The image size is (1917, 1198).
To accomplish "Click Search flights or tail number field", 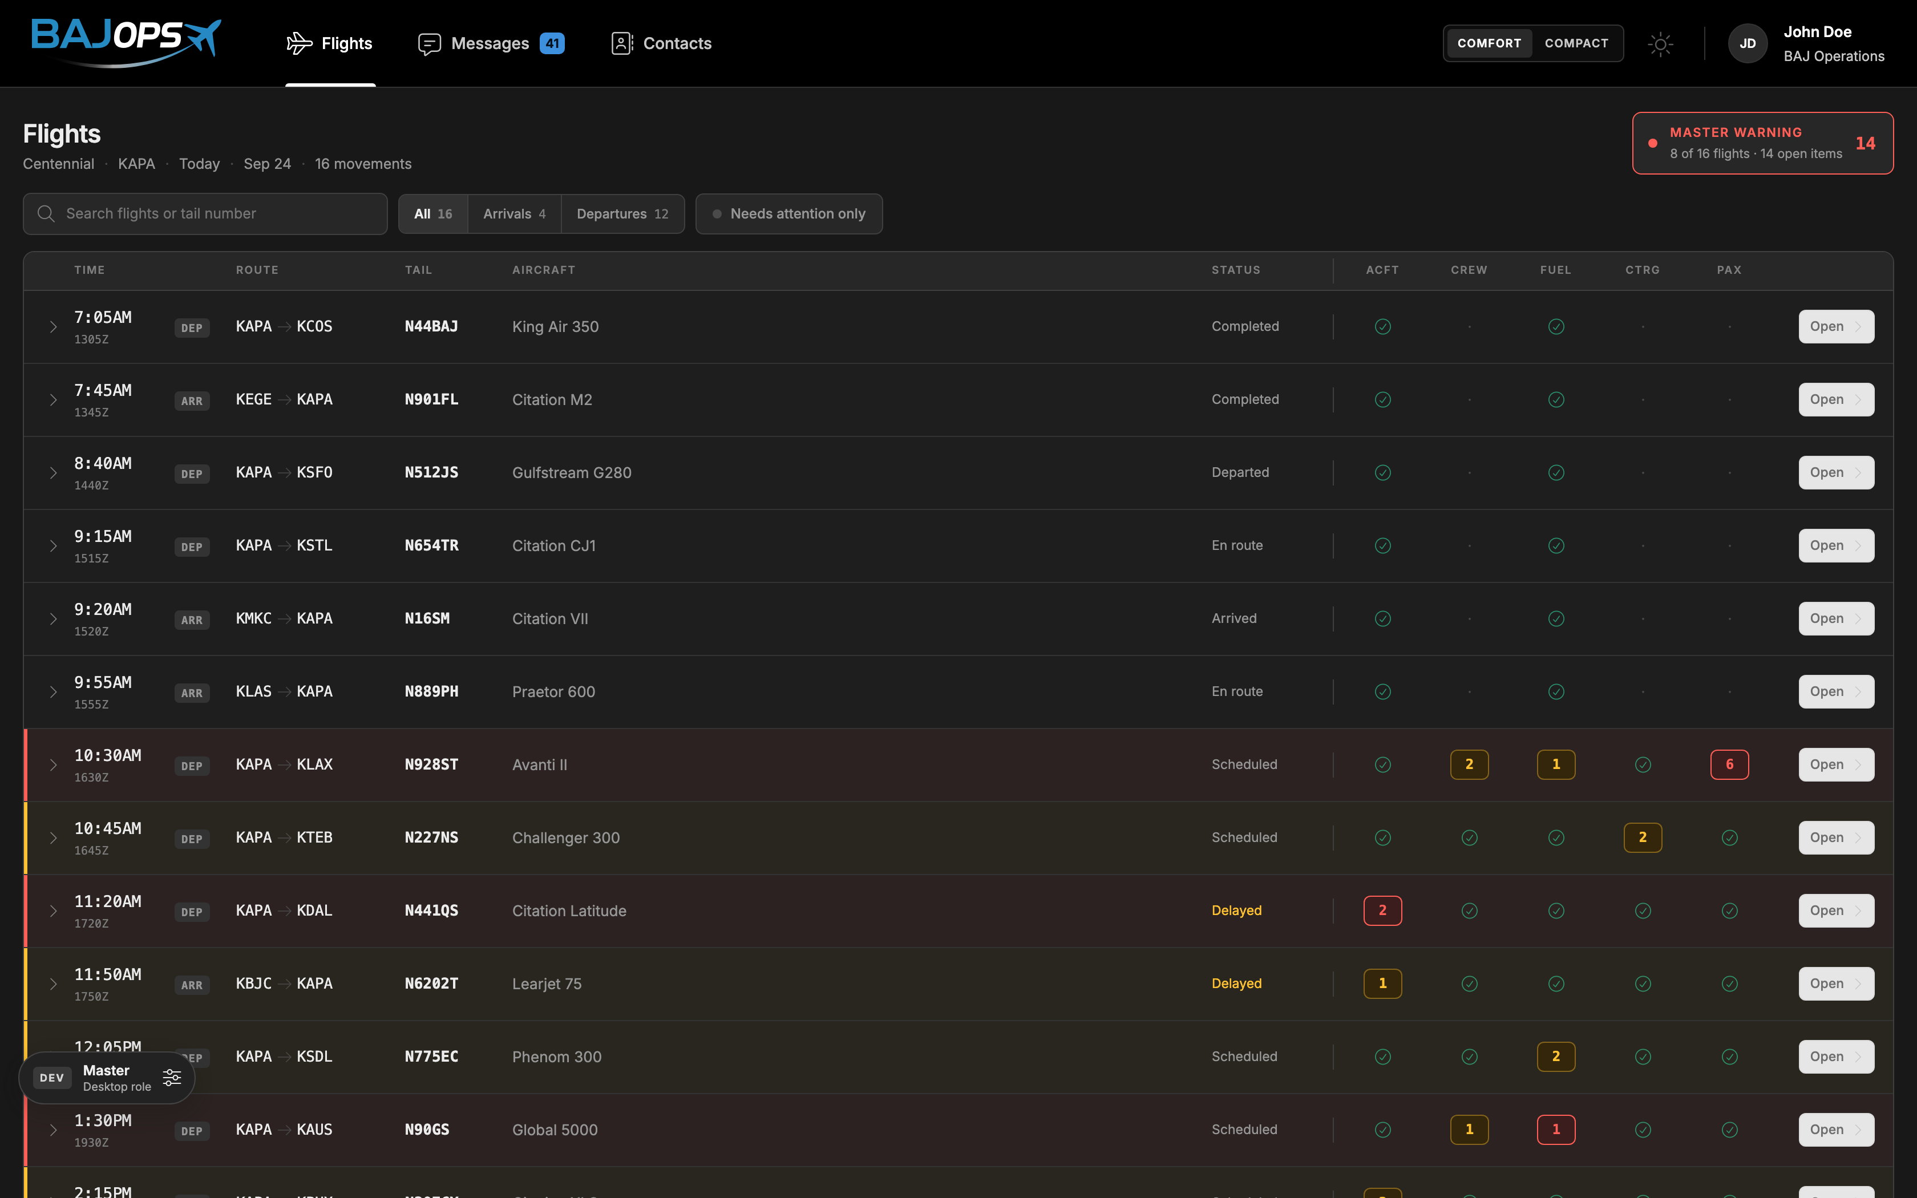I will tap(205, 214).
